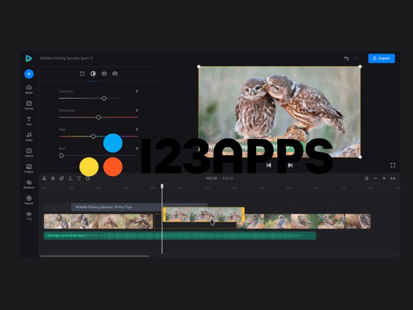Start the Record tool
This screenshot has height=310, width=413.
(x=29, y=199)
